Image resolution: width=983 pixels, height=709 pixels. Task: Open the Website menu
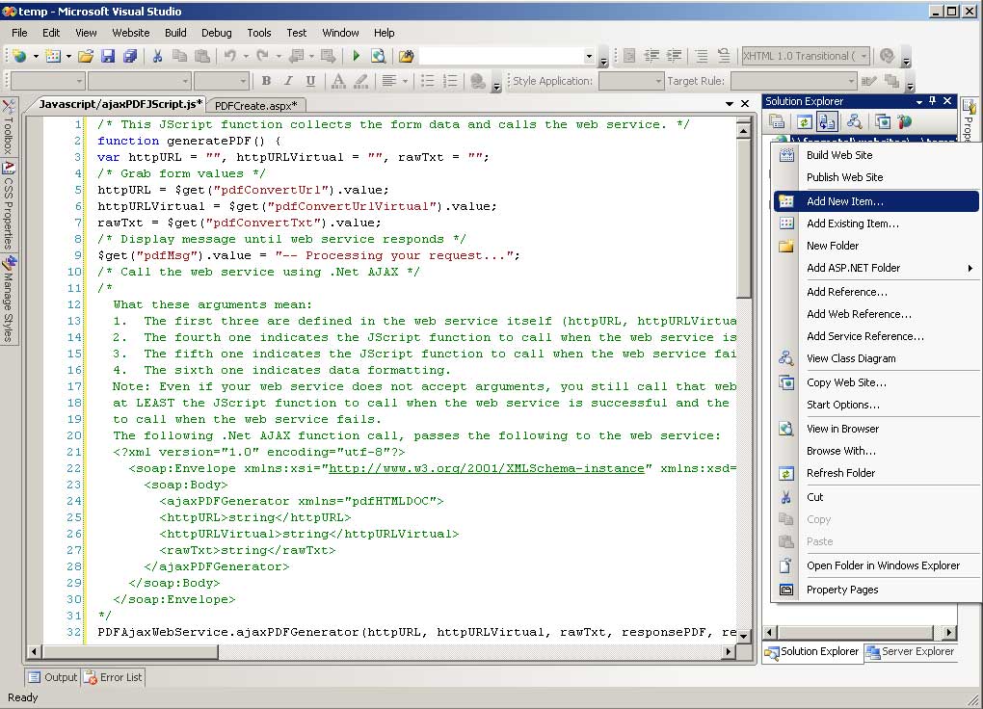click(130, 33)
